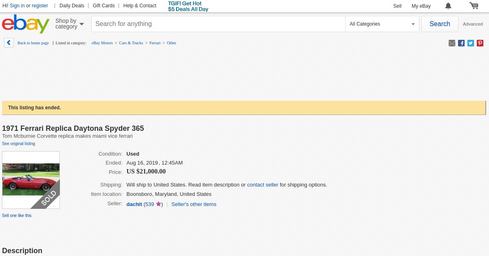Click contact seller link
Viewport: 489px width, 256px height.
coord(262,185)
